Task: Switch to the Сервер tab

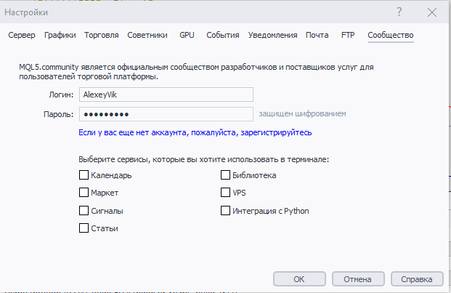Action: tap(22, 35)
